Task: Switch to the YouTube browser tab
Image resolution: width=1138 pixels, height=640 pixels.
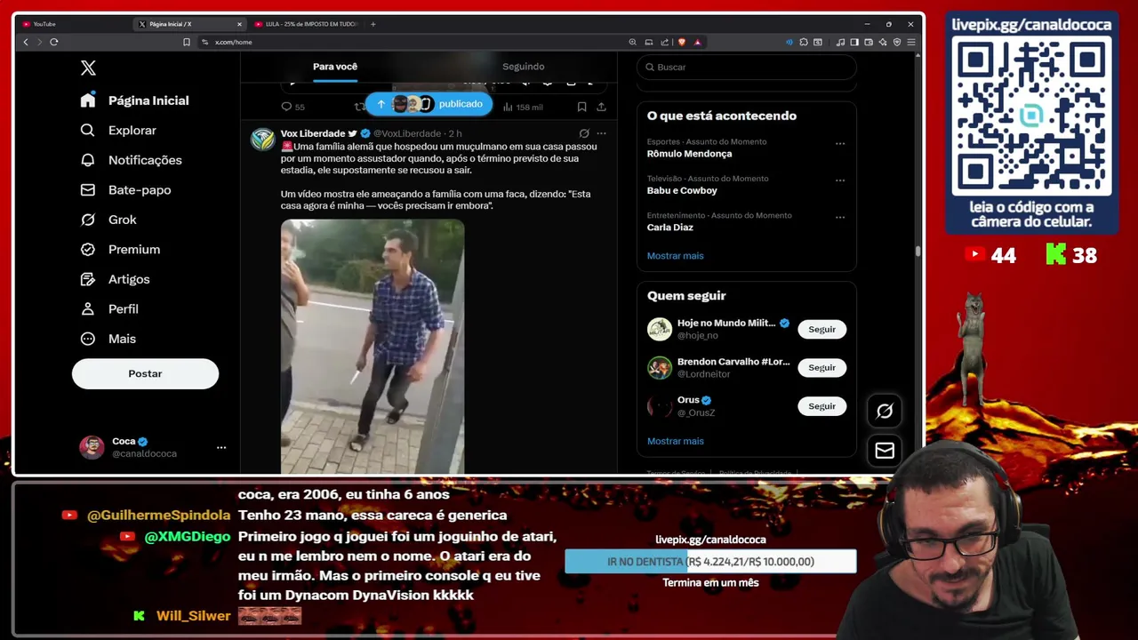Action: [x=75, y=24]
